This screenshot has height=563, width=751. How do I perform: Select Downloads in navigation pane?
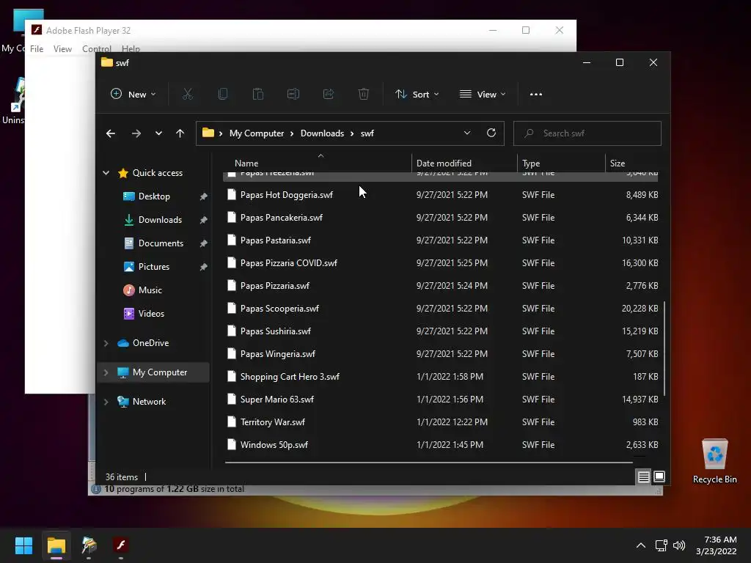[160, 220]
